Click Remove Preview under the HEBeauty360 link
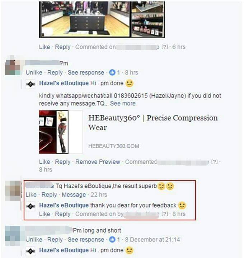Image resolution: width=249 pixels, height=258 pixels. click(x=98, y=162)
